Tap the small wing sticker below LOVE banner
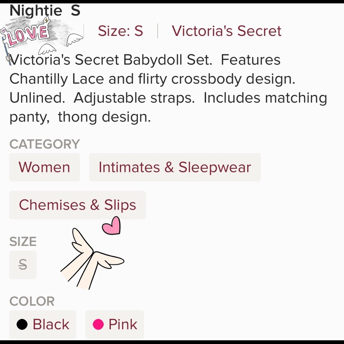 pyautogui.click(x=47, y=49)
